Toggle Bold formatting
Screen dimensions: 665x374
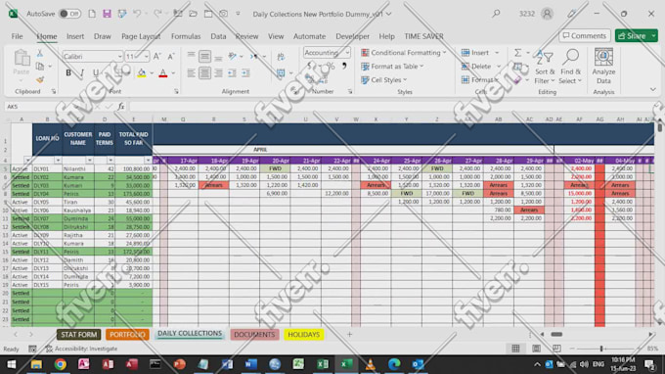click(68, 72)
